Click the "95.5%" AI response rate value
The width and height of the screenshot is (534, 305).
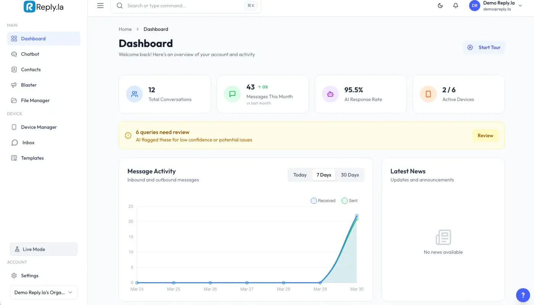[354, 90]
